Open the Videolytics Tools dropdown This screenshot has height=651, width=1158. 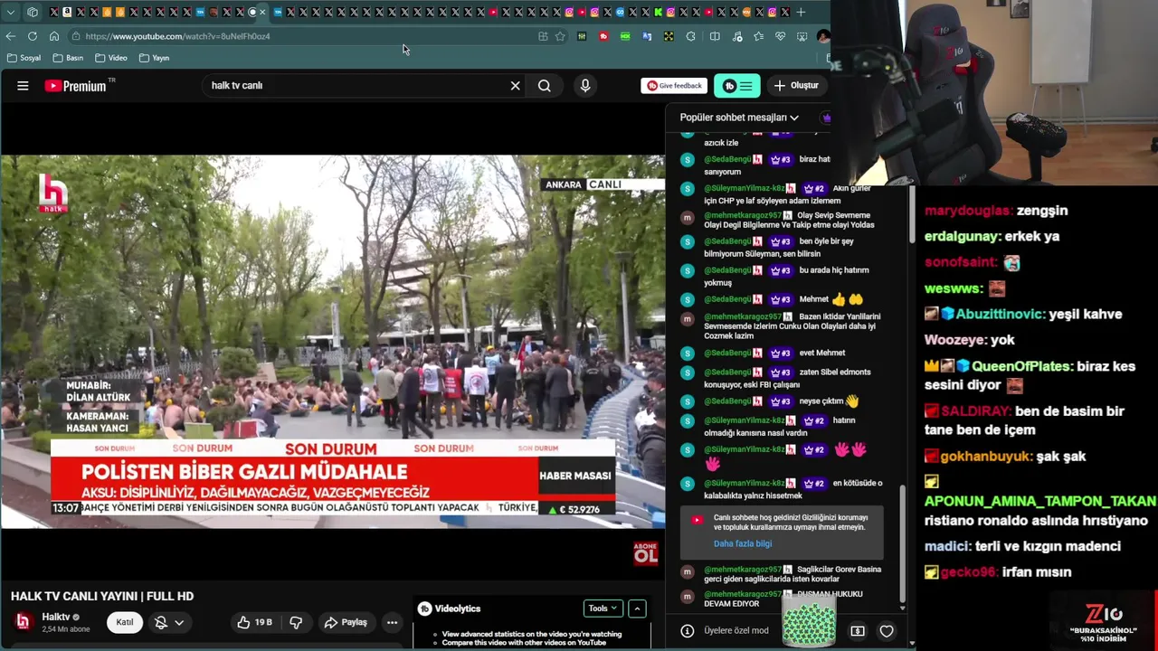click(x=602, y=609)
